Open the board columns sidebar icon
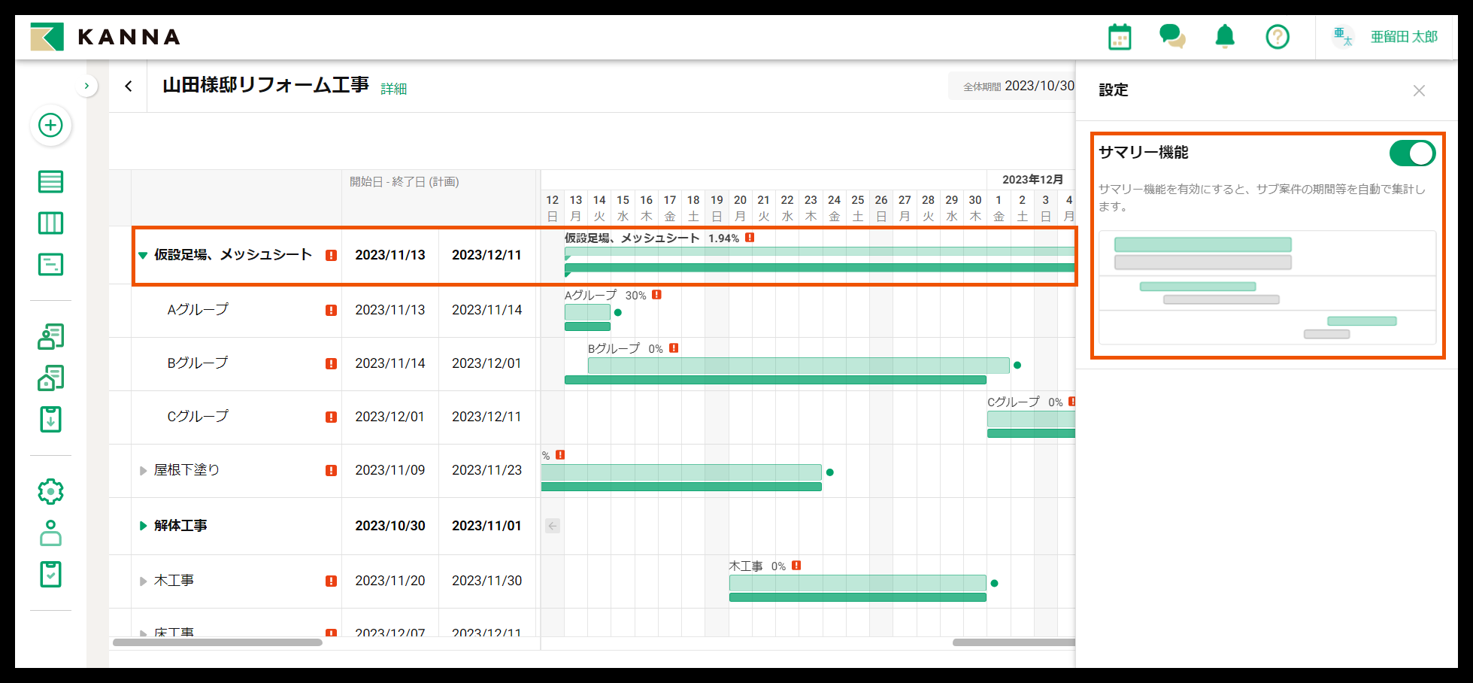The width and height of the screenshot is (1473, 683). click(x=50, y=223)
